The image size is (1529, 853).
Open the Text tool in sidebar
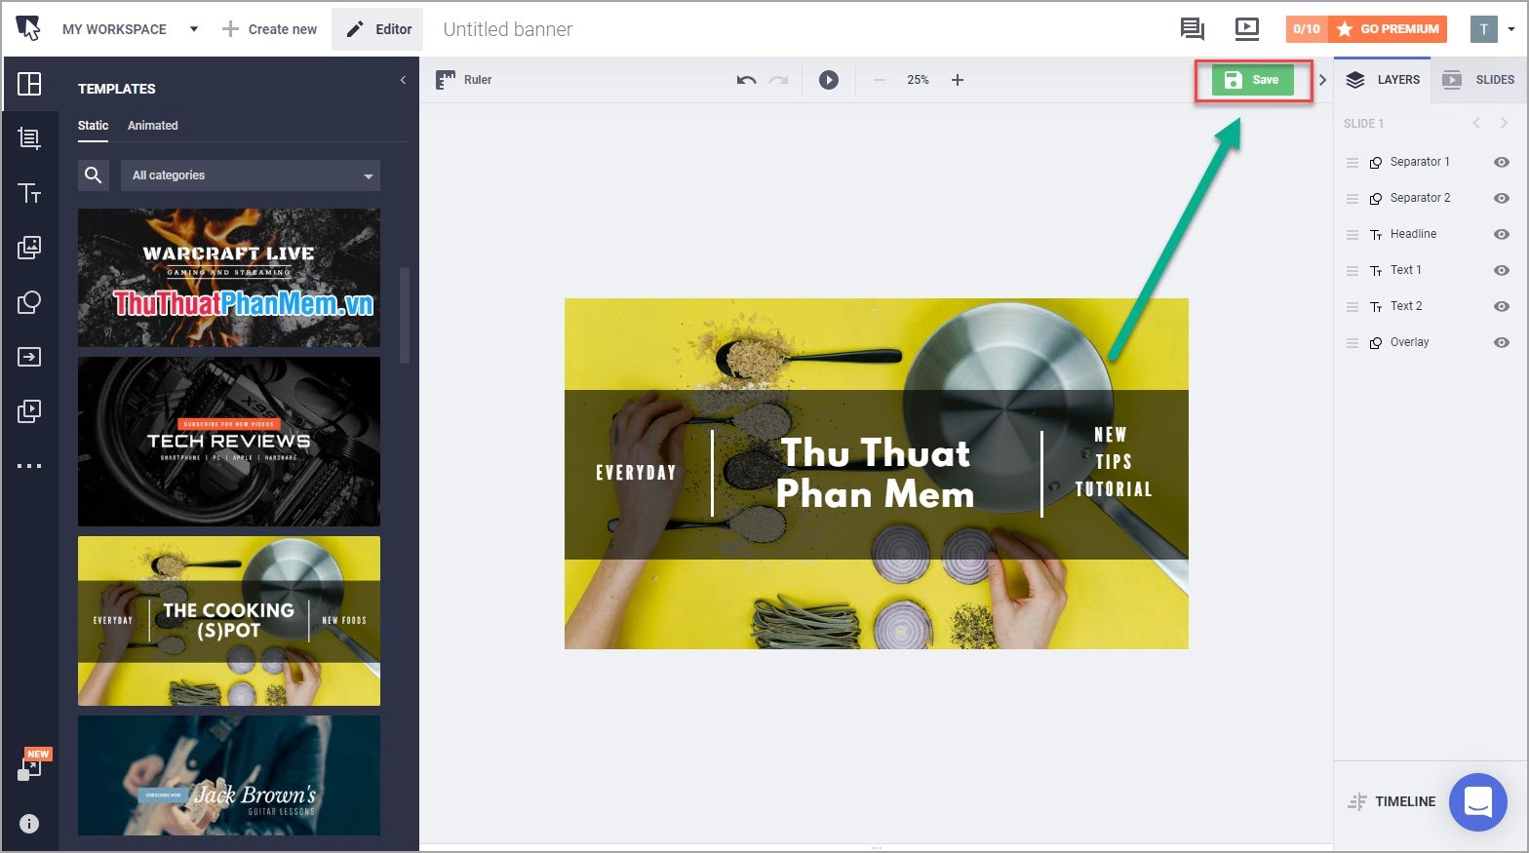coord(29,193)
